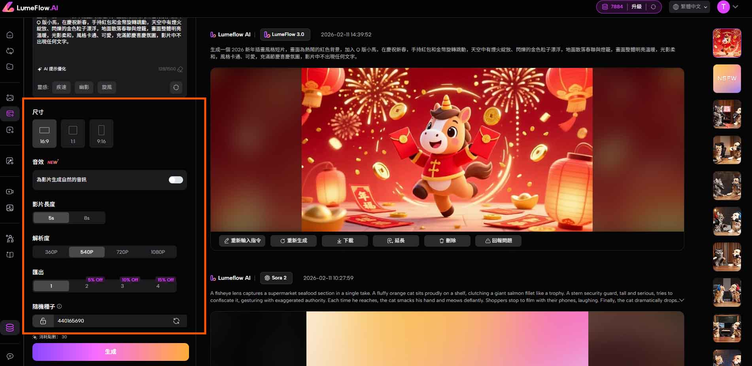Click the credits refresh icon in header

653,7
